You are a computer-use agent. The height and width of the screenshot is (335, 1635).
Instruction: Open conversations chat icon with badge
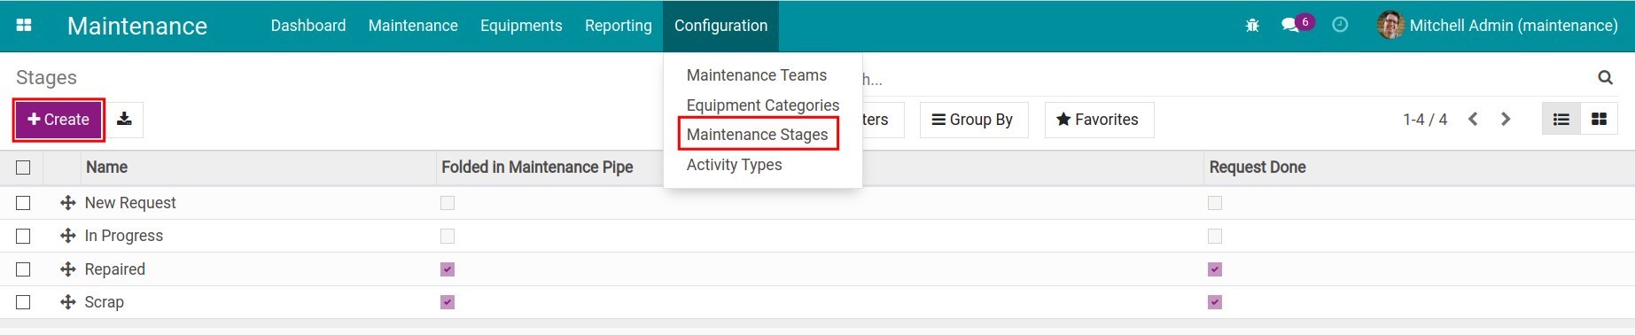[1297, 25]
